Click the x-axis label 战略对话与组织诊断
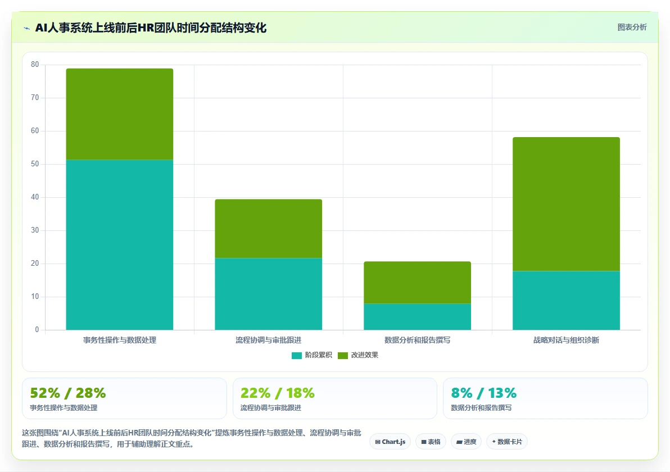Image resolution: width=670 pixels, height=472 pixels. (x=566, y=340)
